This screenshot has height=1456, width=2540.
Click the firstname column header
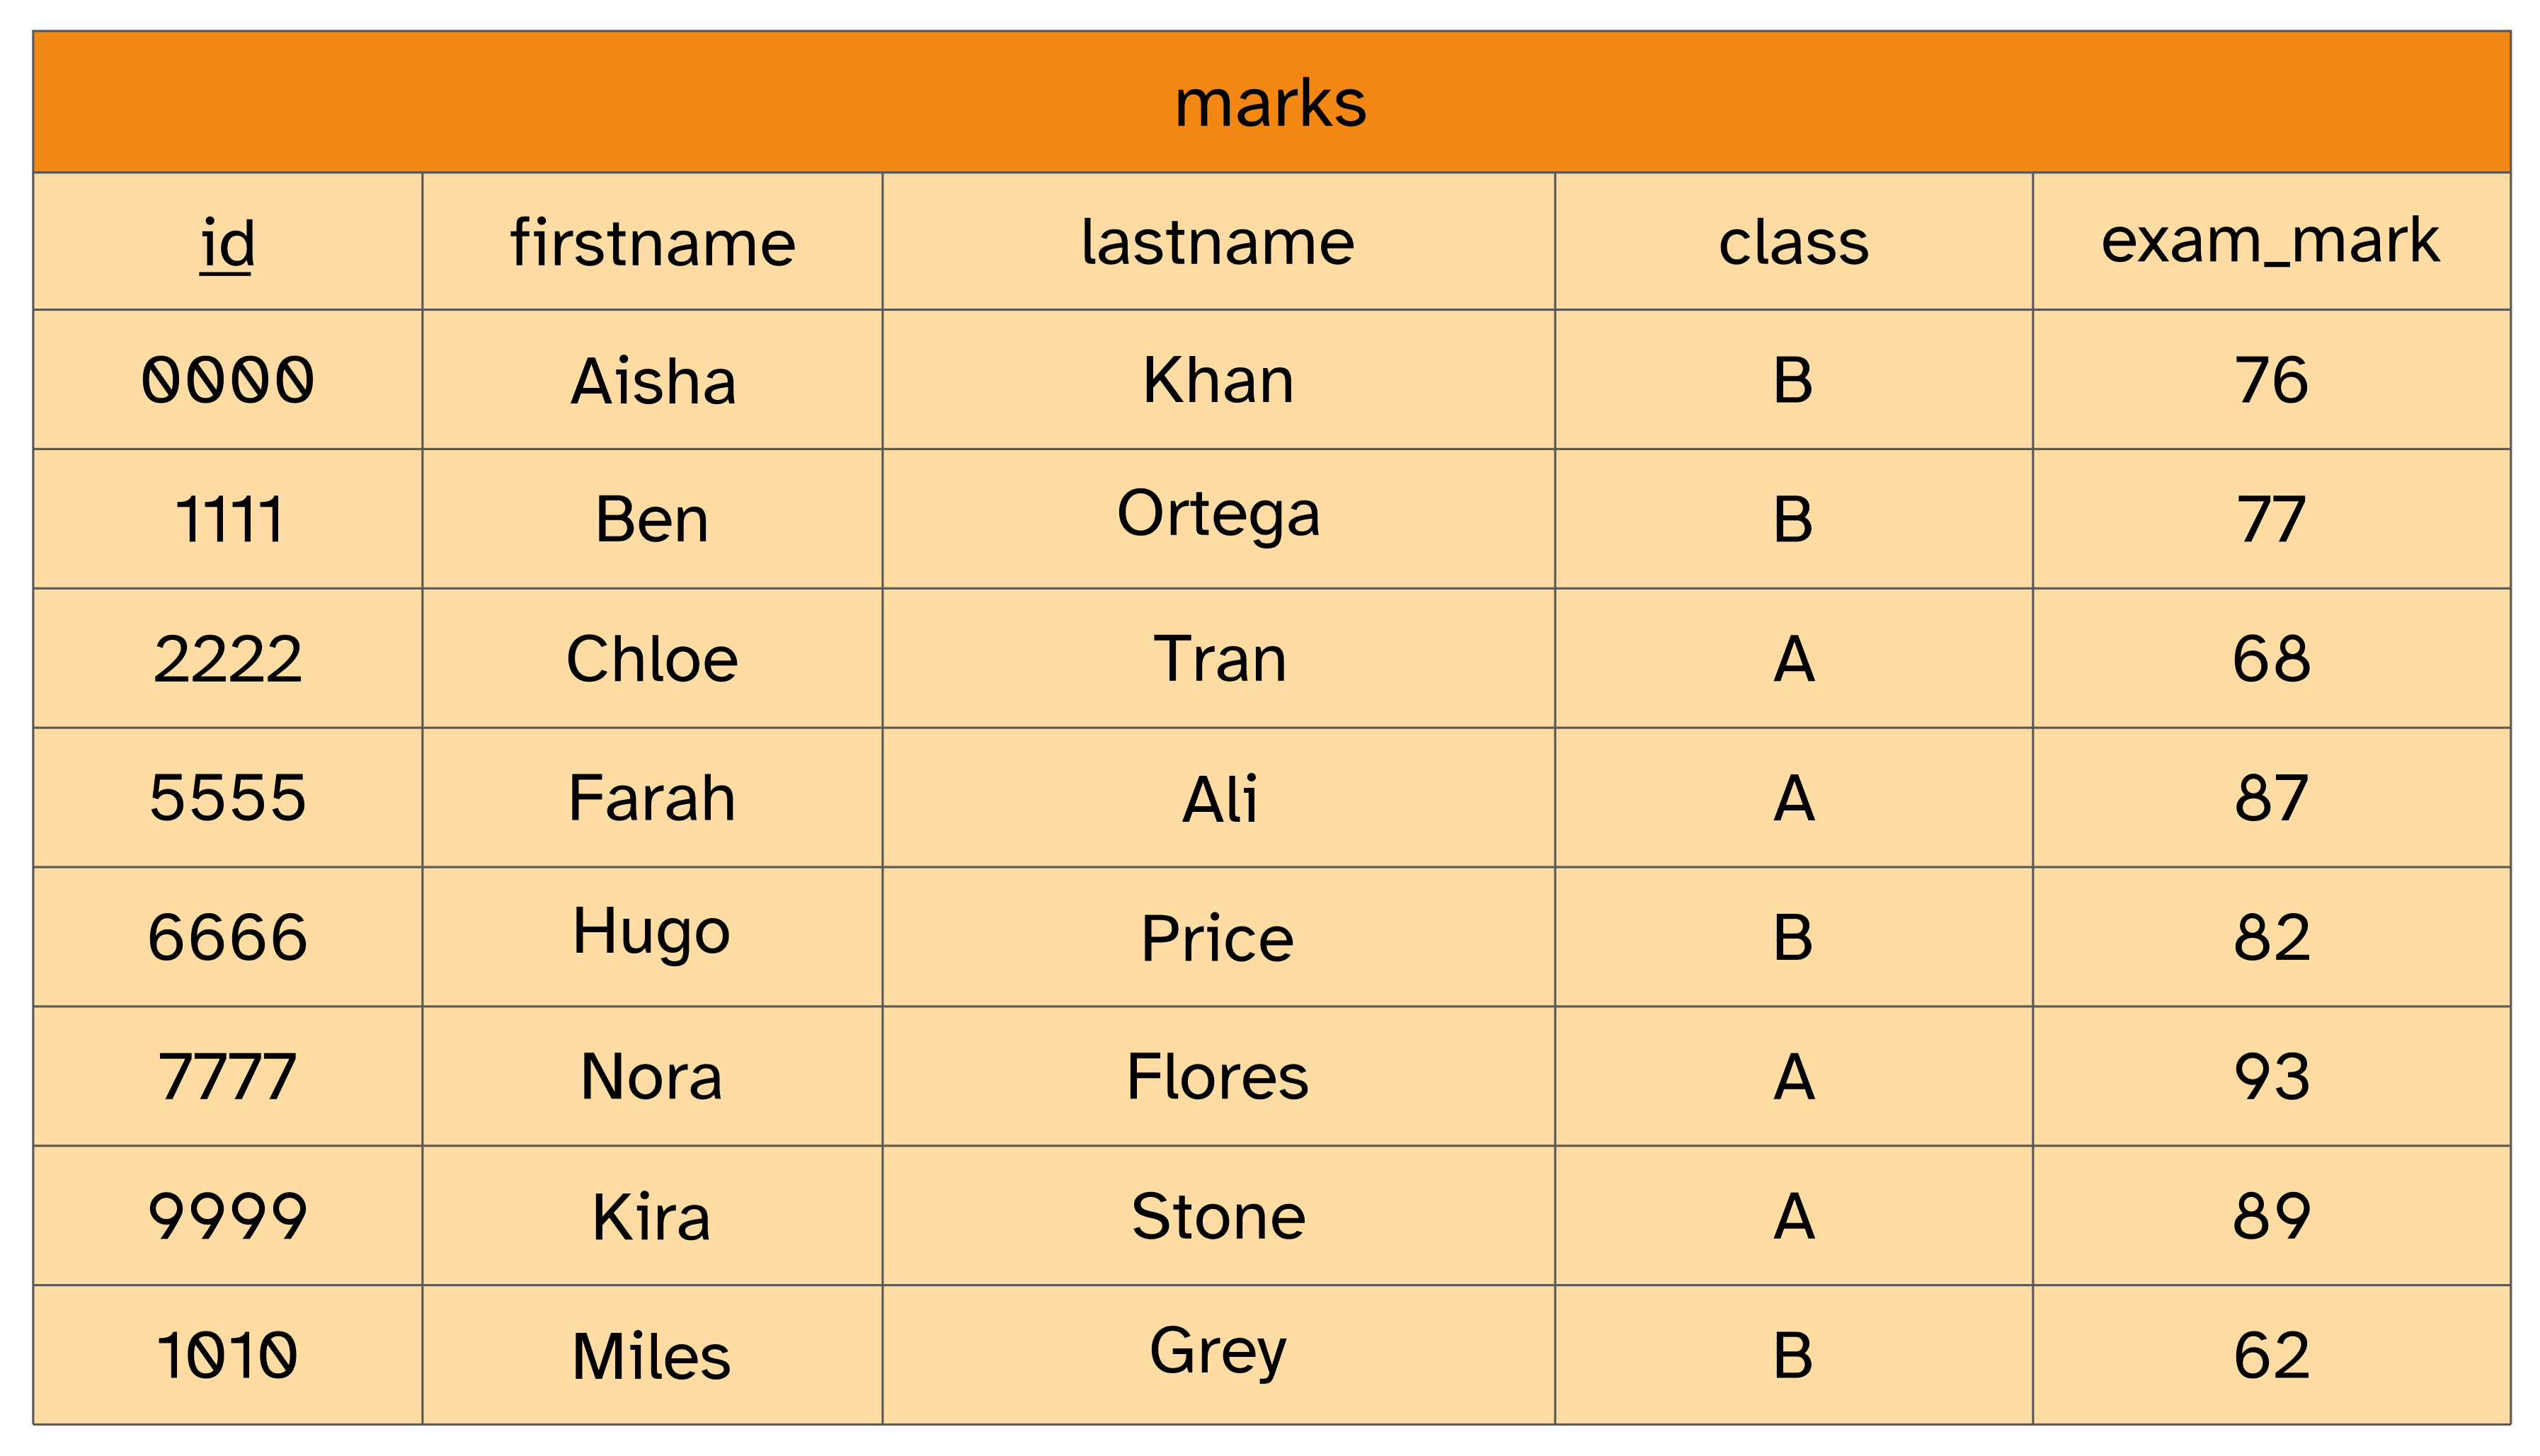pos(652,243)
